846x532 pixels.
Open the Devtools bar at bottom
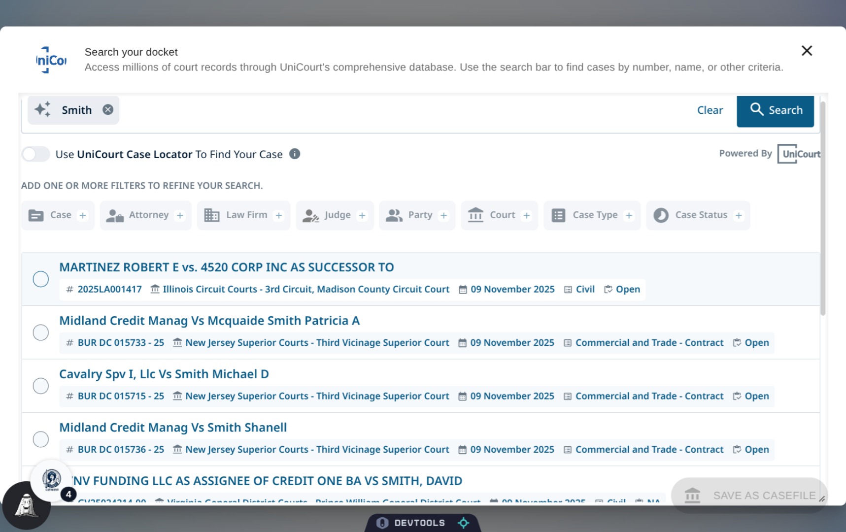422,523
